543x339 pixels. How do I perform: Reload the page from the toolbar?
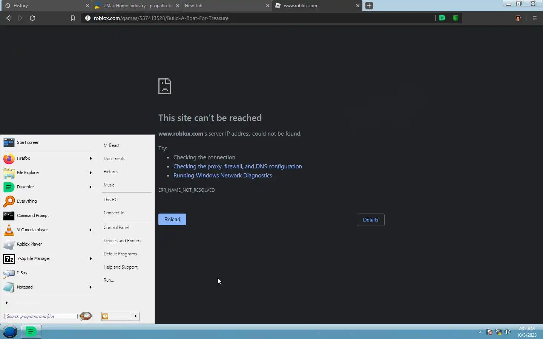point(32,18)
